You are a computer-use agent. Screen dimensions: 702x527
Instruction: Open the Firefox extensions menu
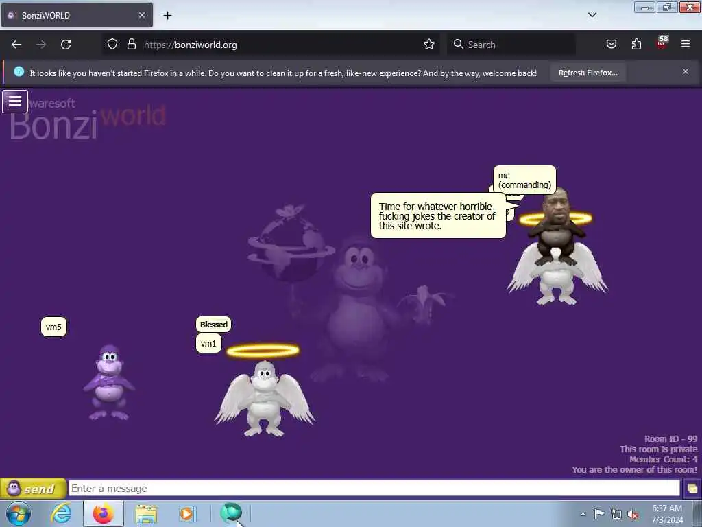coord(636,45)
